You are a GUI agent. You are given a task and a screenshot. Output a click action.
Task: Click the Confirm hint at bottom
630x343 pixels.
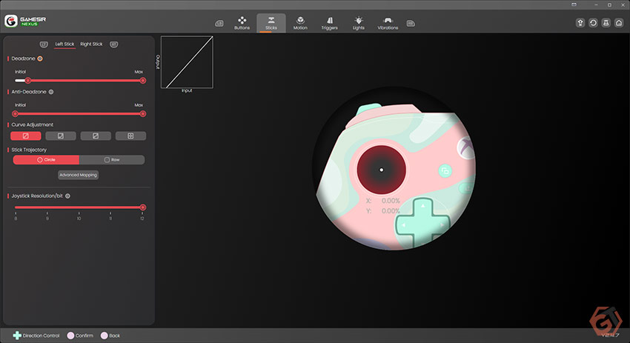[x=80, y=336]
